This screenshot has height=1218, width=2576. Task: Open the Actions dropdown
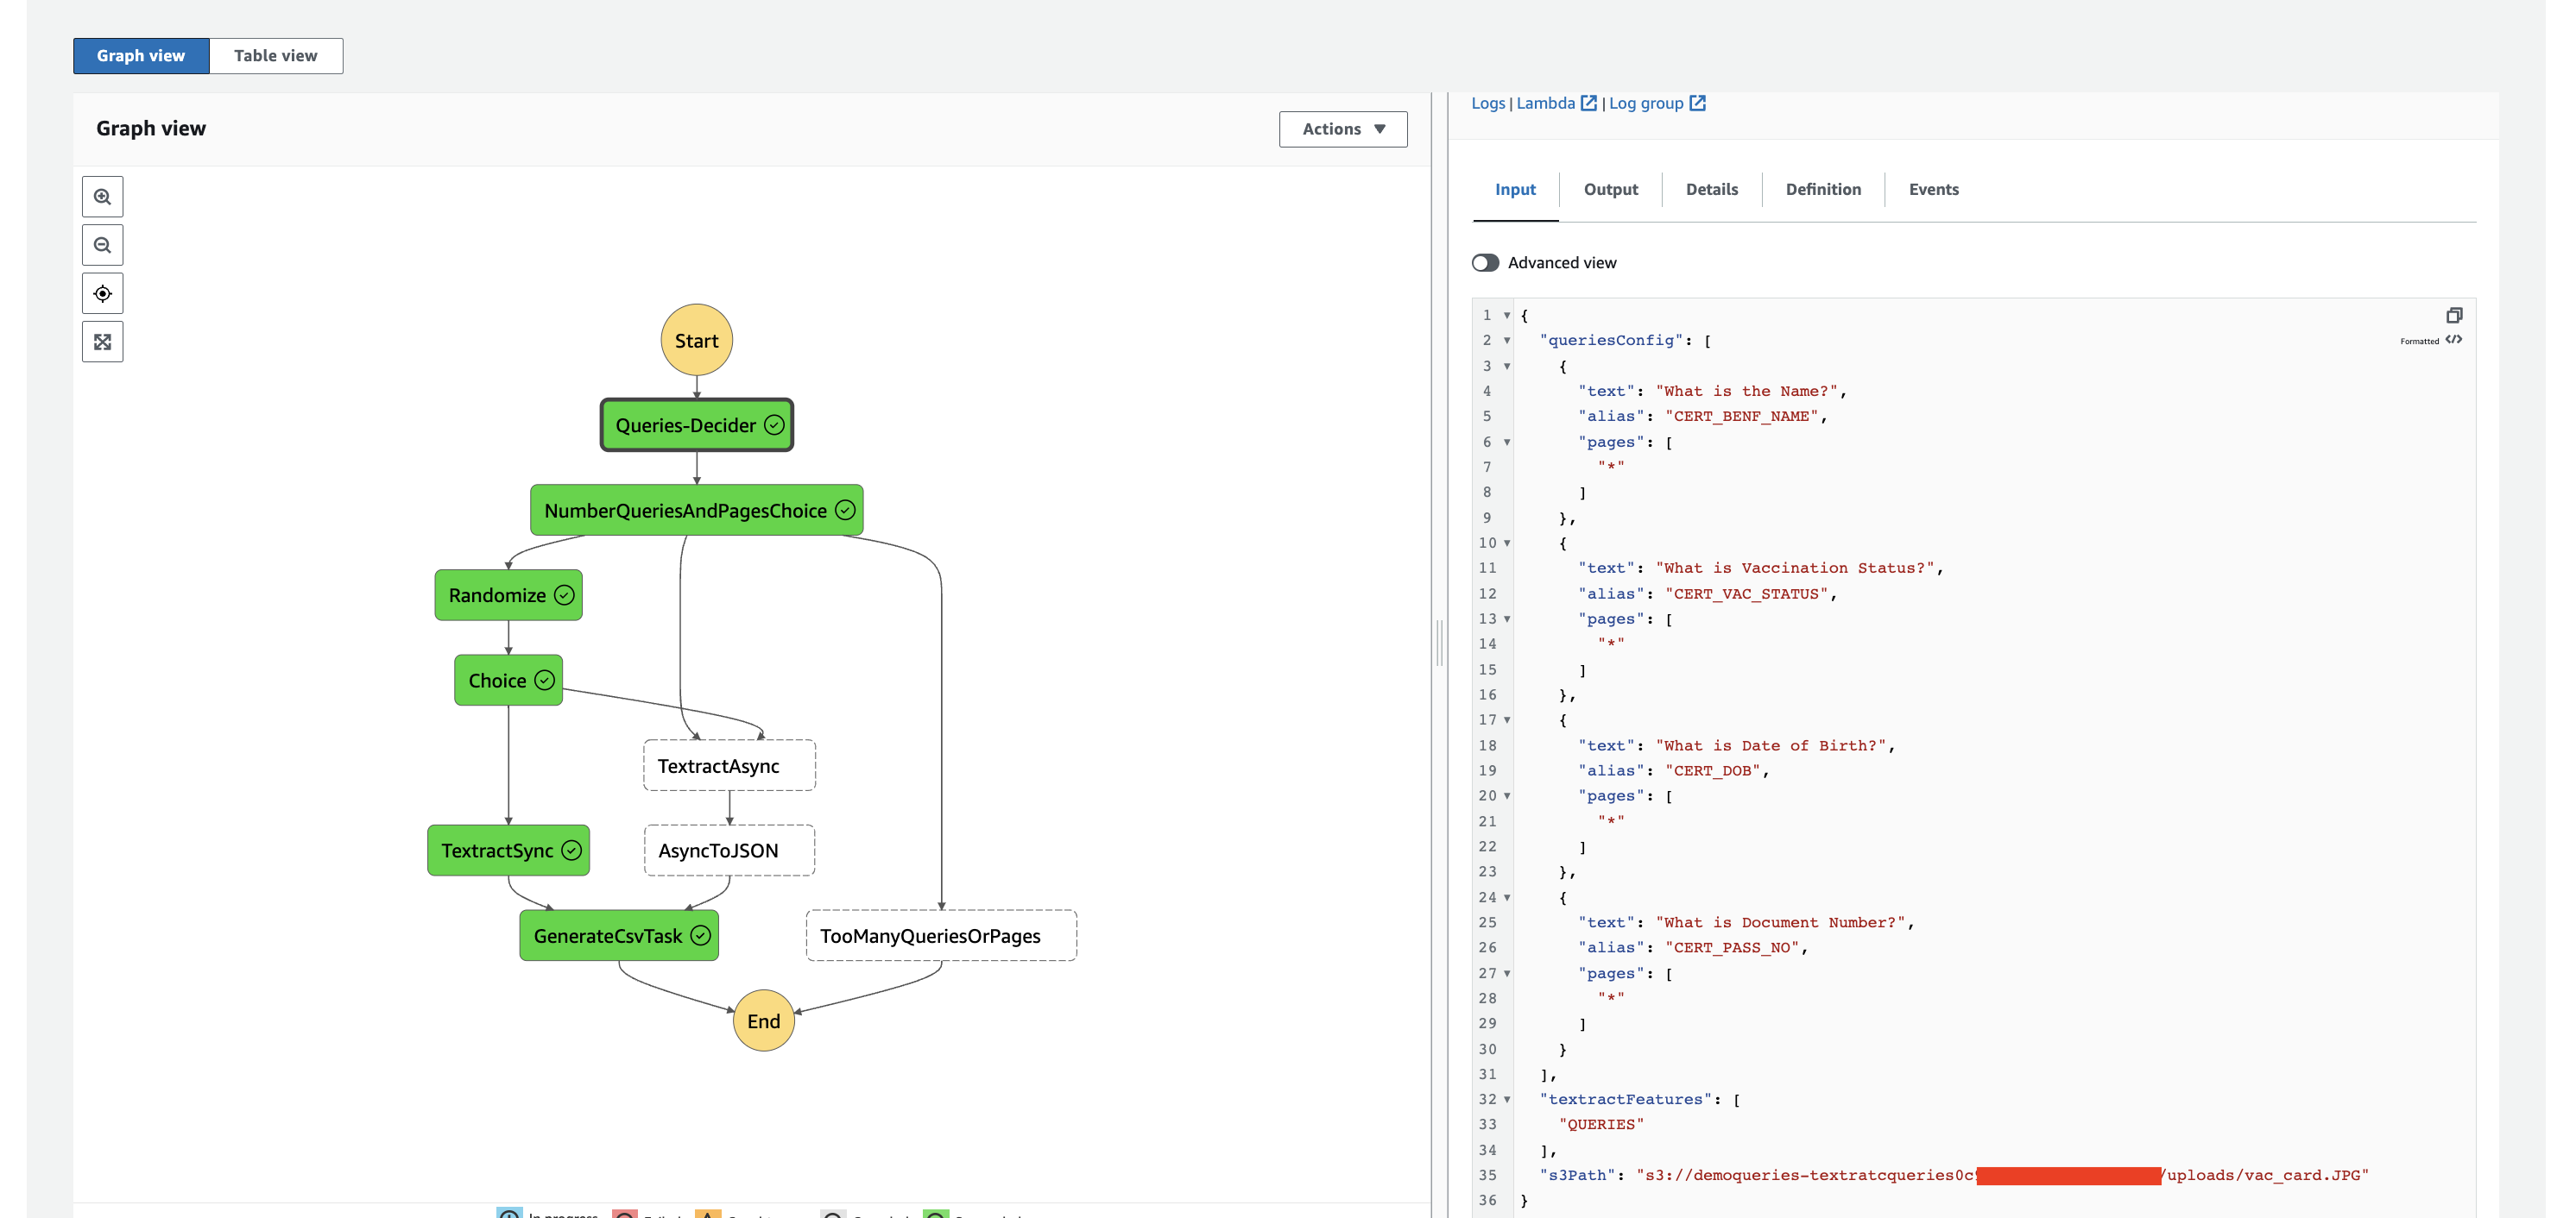1342,129
